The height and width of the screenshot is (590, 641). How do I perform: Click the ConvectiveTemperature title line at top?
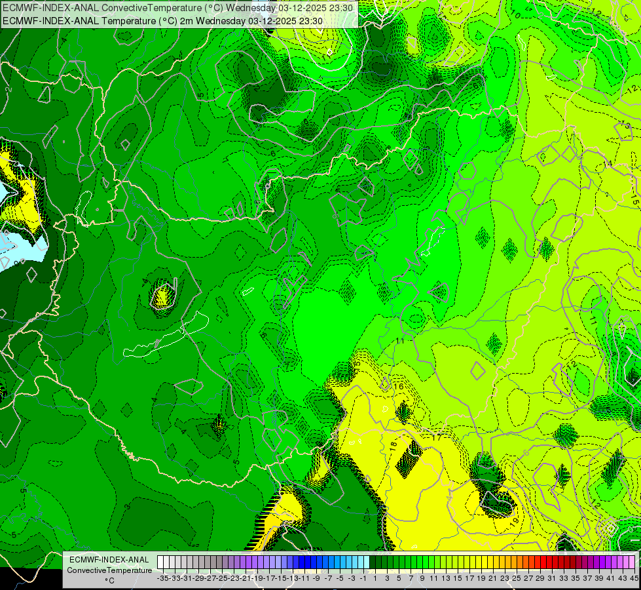(x=179, y=8)
